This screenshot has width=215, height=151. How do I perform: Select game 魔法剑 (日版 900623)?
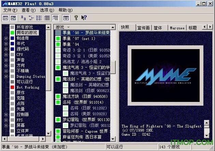[x=90, y=90]
